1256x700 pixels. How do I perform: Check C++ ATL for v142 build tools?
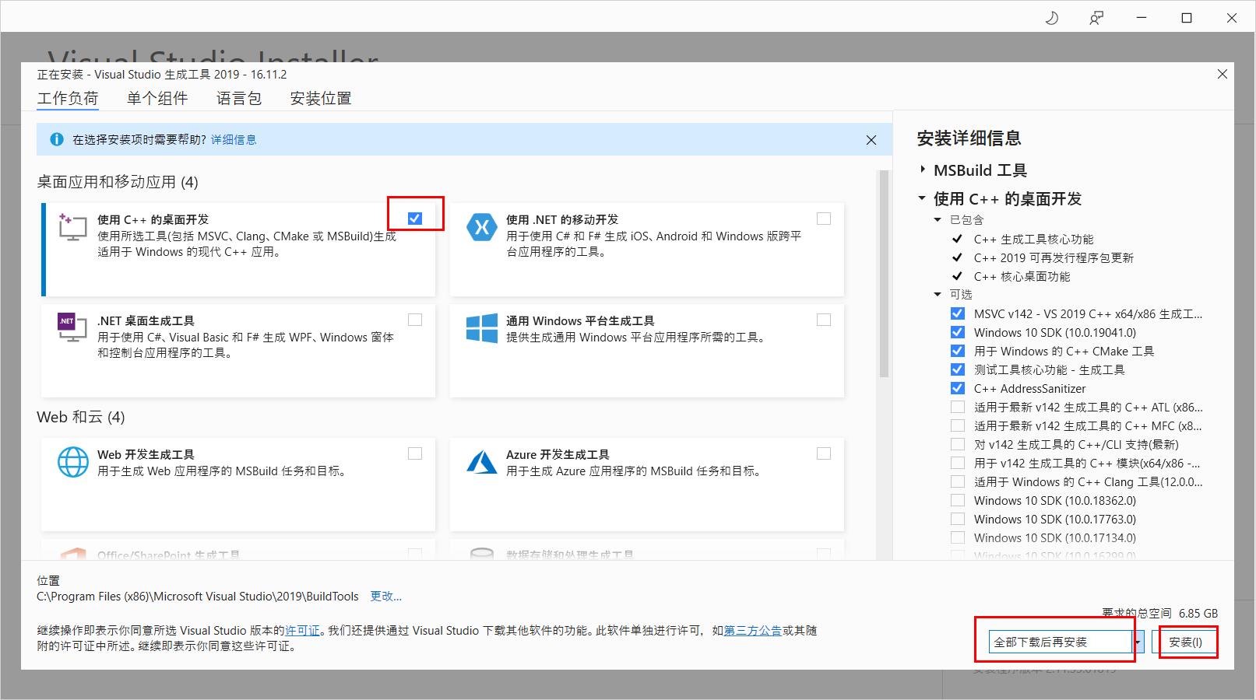(958, 407)
